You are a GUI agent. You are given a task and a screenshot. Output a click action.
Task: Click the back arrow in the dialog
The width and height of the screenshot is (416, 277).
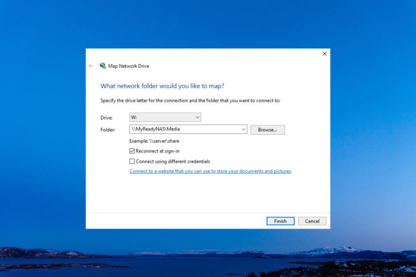[x=91, y=66]
